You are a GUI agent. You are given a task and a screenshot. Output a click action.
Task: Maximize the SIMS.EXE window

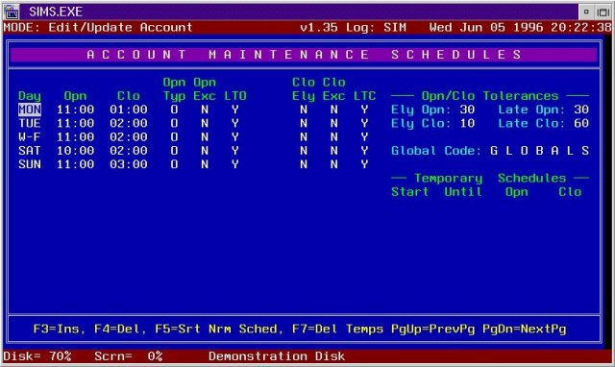click(603, 12)
